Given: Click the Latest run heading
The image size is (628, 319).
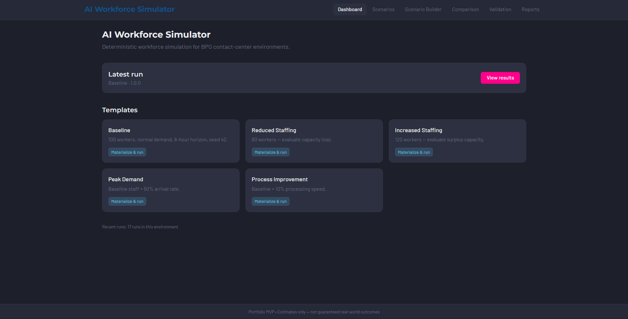Looking at the screenshot, I should pyautogui.click(x=126, y=74).
